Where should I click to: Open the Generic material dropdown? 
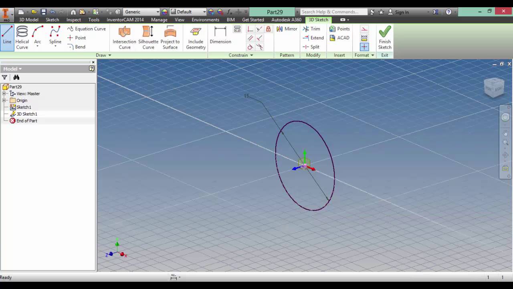tap(141, 12)
